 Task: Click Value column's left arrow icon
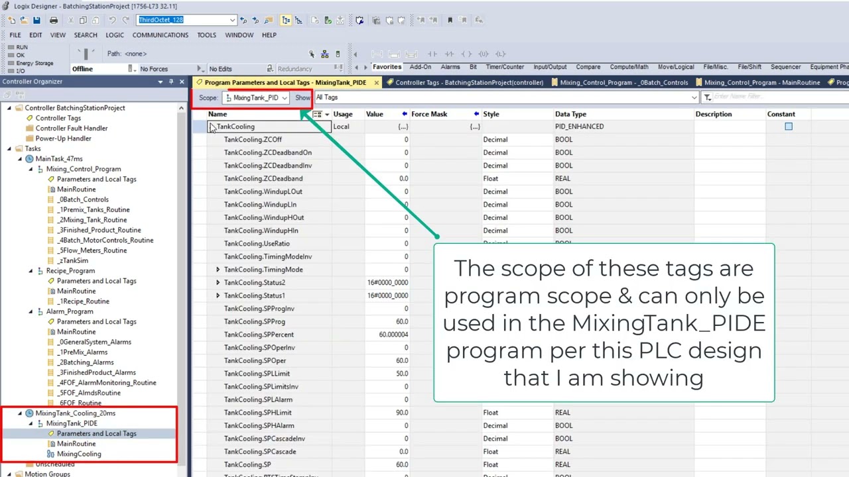click(x=405, y=114)
